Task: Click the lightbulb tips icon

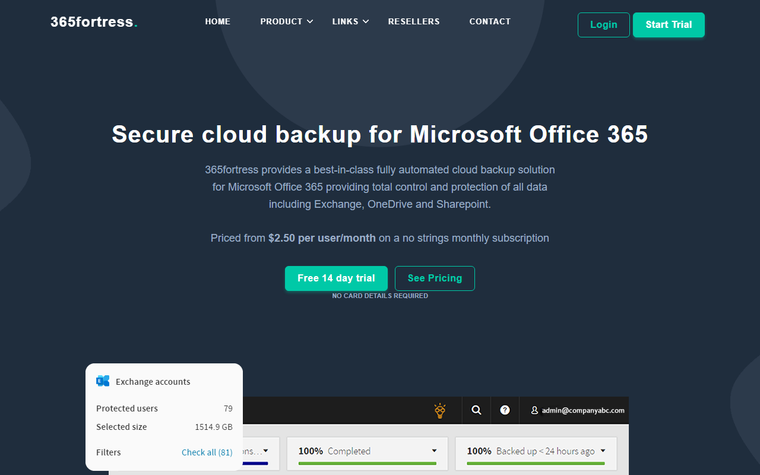Action: pyautogui.click(x=439, y=410)
